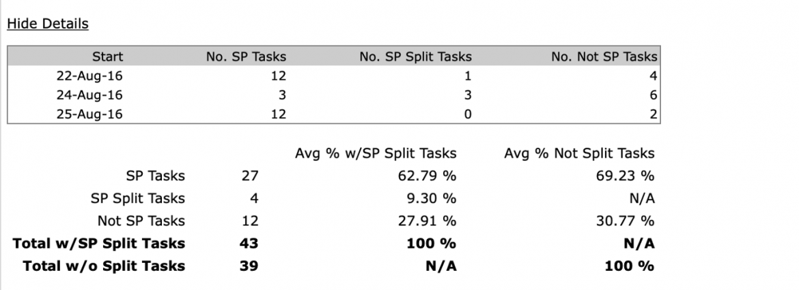The width and height of the screenshot is (799, 290).
Task: Select the 69.23 % value
Action: click(x=626, y=176)
